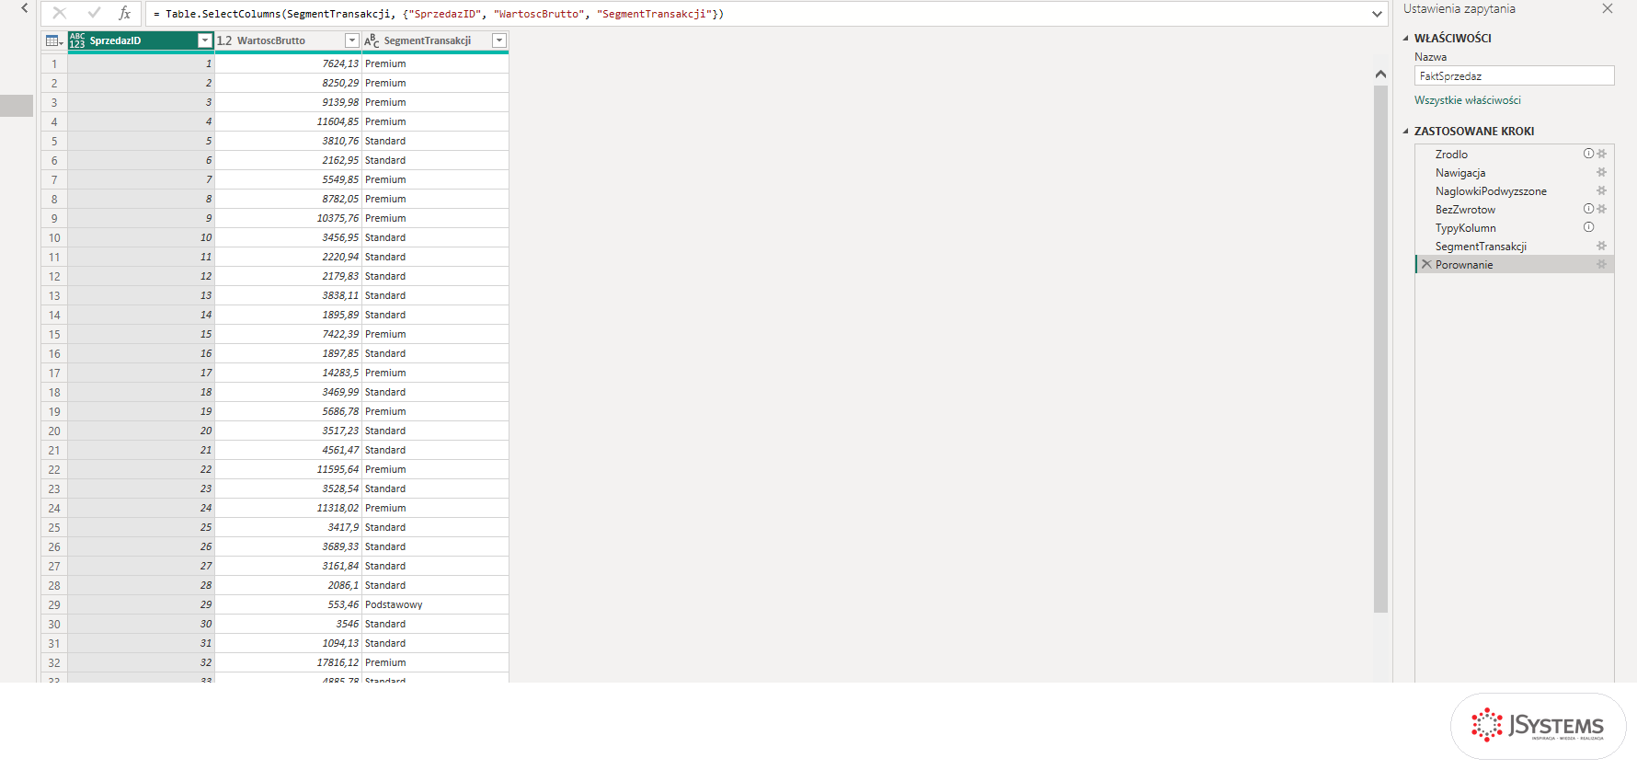This screenshot has width=1637, height=770.
Task: Click the fx formula icon
Action: point(124,13)
